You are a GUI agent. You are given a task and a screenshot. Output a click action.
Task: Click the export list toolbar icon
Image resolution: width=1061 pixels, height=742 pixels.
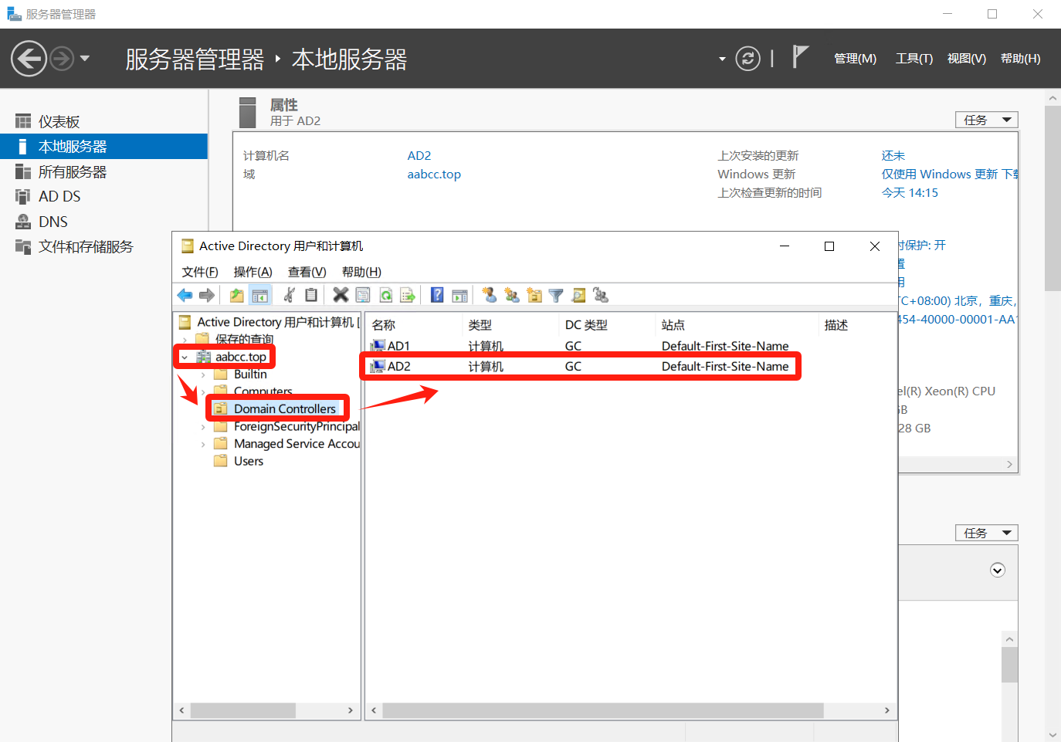[x=408, y=295]
